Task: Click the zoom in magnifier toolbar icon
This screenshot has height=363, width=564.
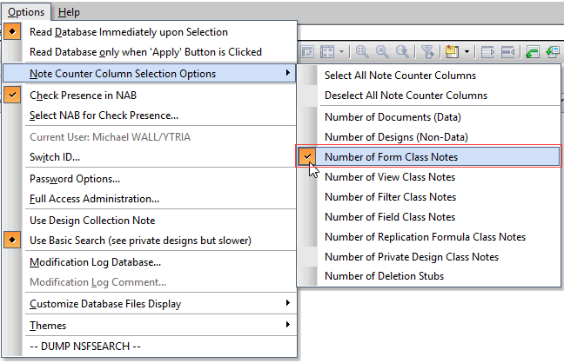Action: pyautogui.click(x=361, y=53)
